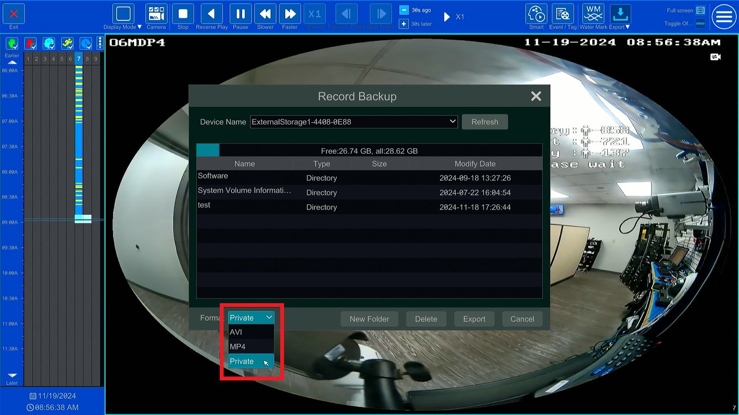Create a New Folder on the storage device
This screenshot has height=415, width=739.
[x=369, y=319]
